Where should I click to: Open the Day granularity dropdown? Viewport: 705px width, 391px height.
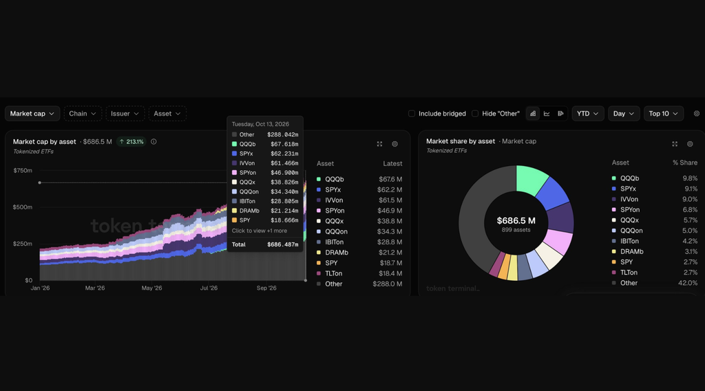tap(624, 114)
